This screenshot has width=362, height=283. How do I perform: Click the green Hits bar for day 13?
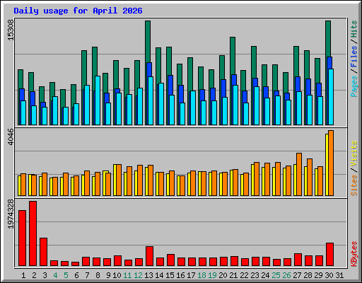148,41
